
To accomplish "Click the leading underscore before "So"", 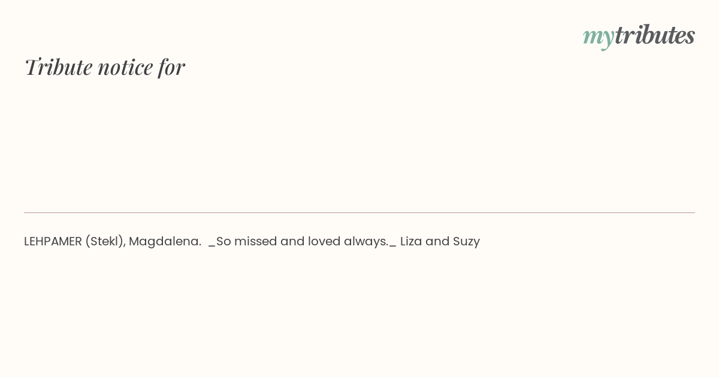I will [x=212, y=247].
